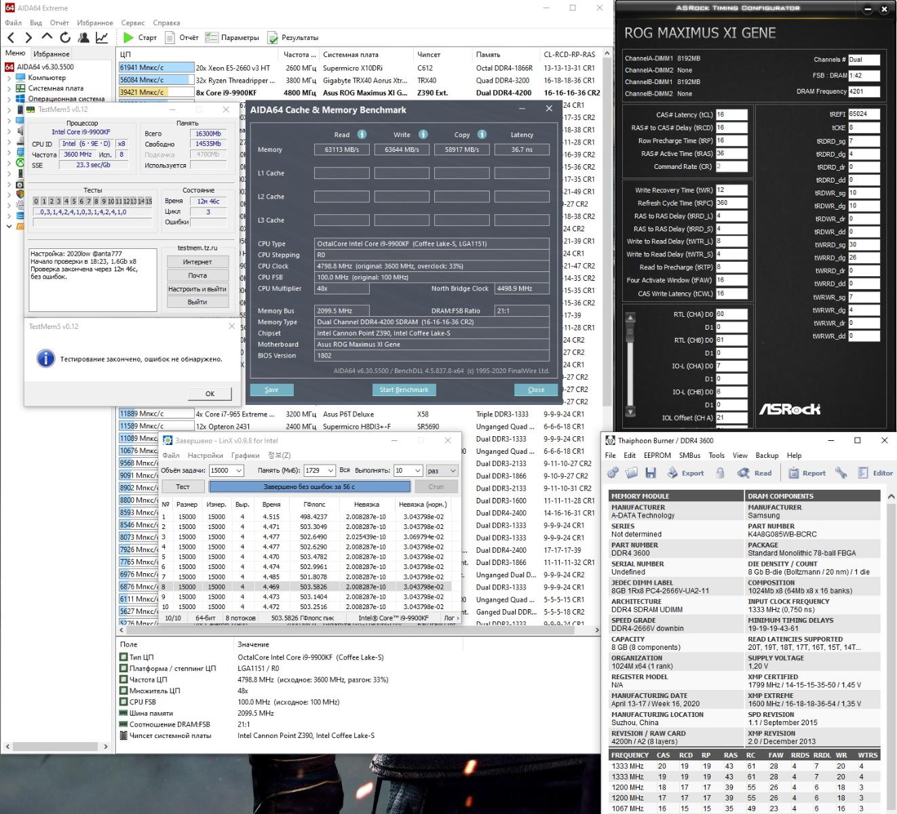The image size is (897, 814).
Task: Open the Объём задачи dropdown in LinX
Action: tap(238, 470)
